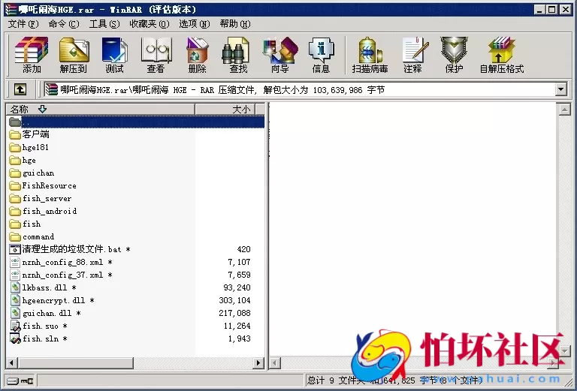Expand the archive path dropdown arrow

[x=560, y=89]
